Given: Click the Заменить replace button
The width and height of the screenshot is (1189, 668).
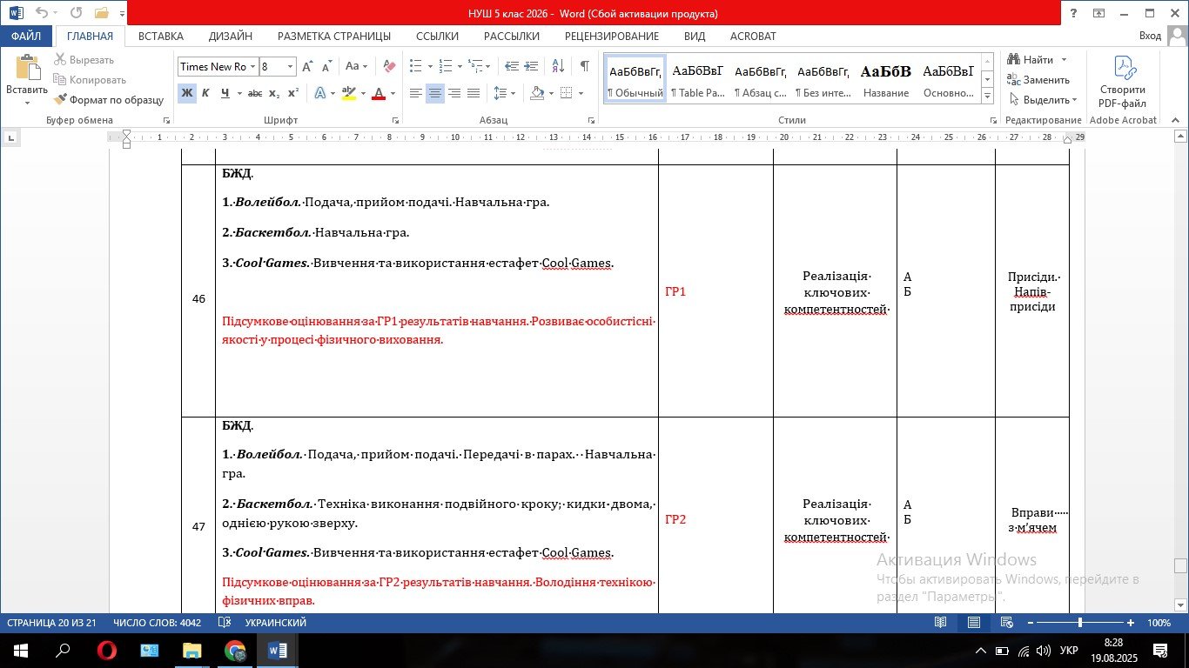Looking at the screenshot, I should pos(1038,80).
